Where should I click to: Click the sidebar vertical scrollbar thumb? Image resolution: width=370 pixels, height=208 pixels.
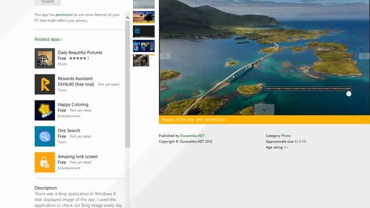(127, 84)
